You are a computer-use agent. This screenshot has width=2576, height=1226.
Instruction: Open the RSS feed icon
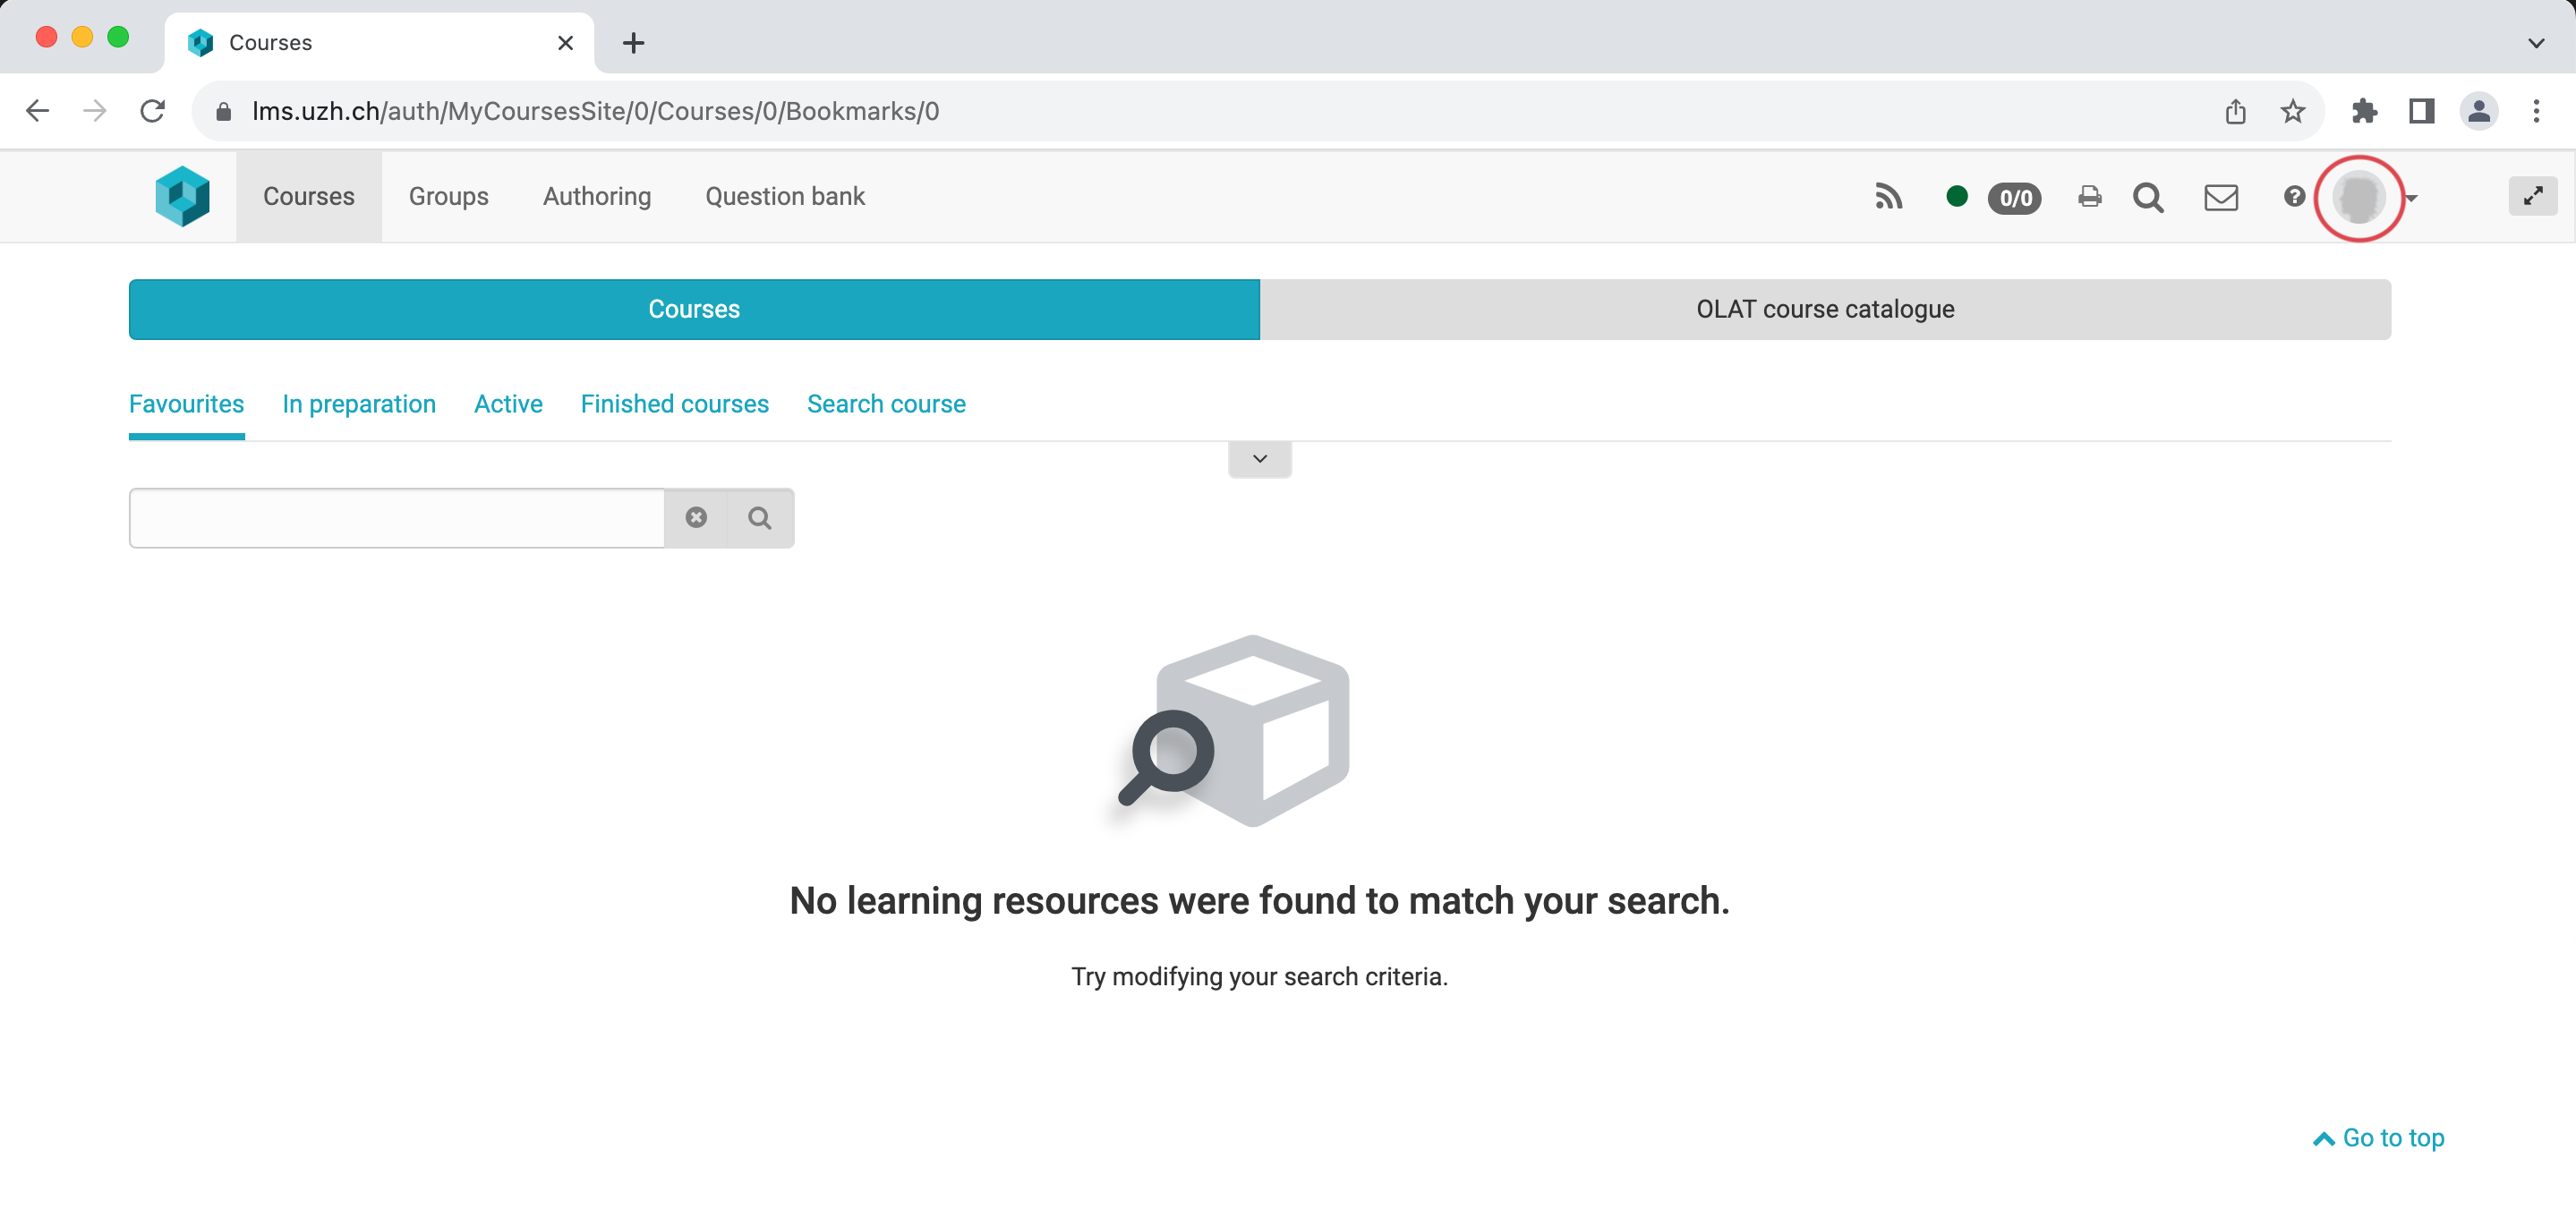1888,197
